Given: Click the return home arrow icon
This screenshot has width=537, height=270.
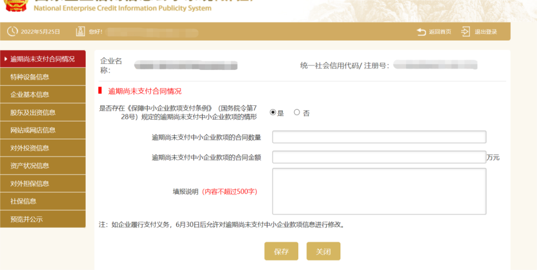Looking at the screenshot, I should click(x=421, y=32).
